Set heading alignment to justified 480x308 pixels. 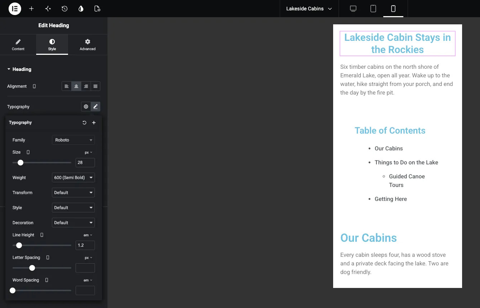click(x=96, y=86)
